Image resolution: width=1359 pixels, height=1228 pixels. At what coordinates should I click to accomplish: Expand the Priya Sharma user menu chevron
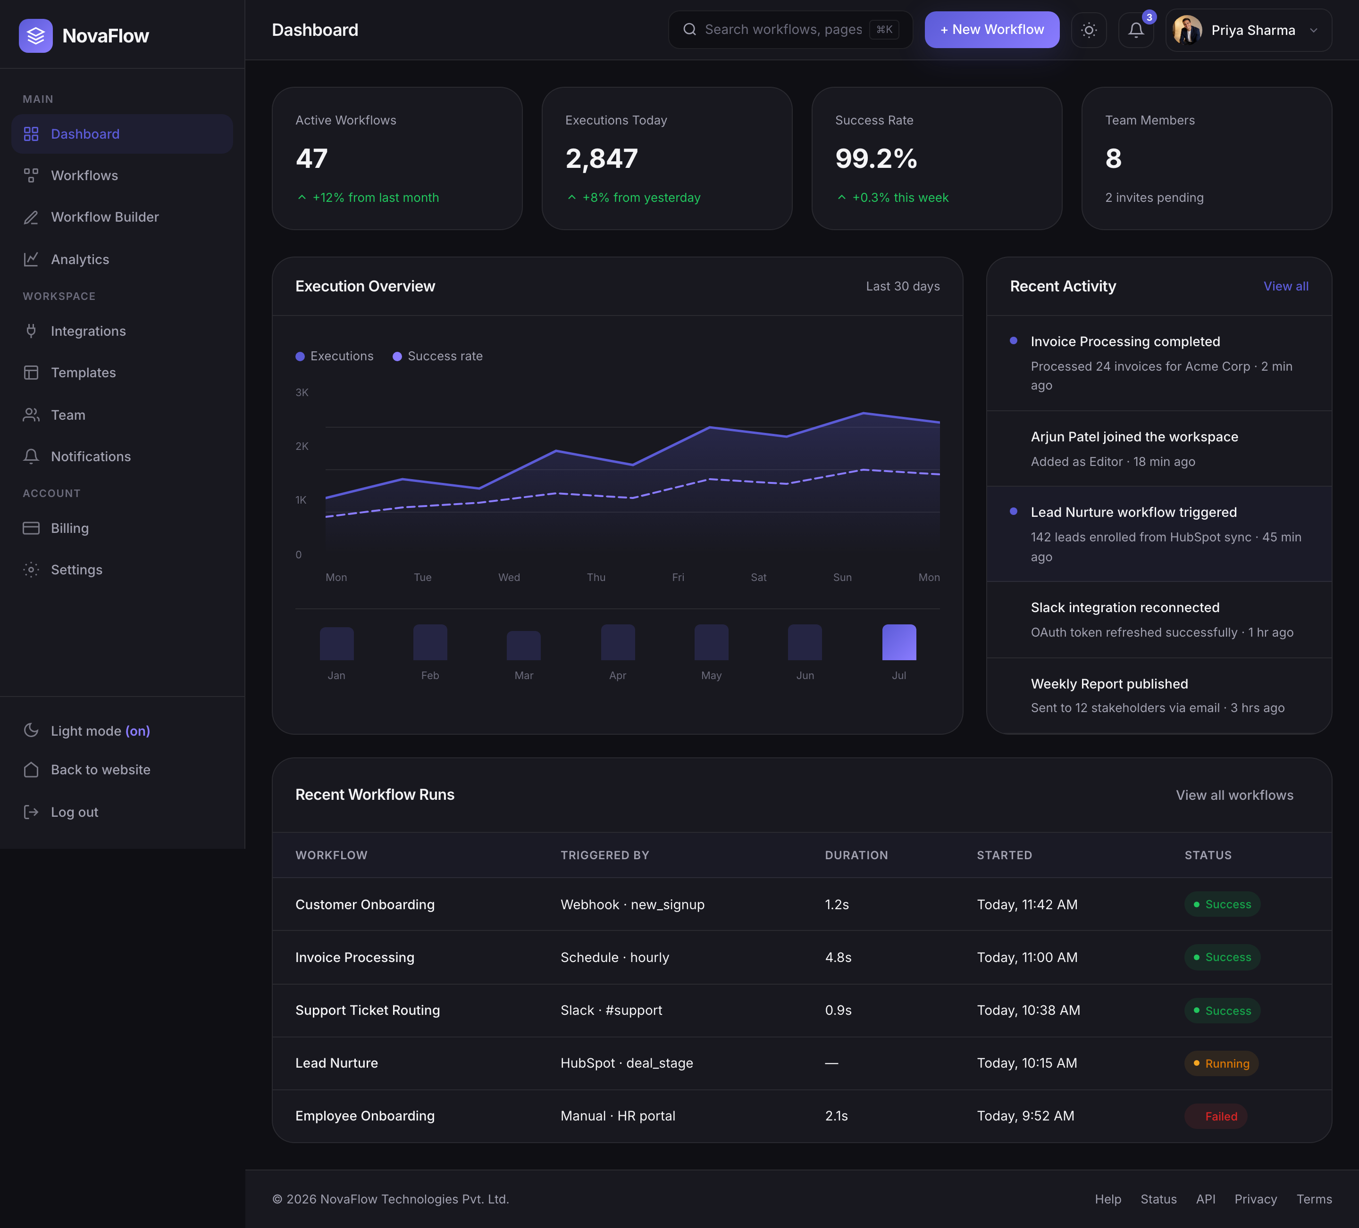pos(1313,30)
